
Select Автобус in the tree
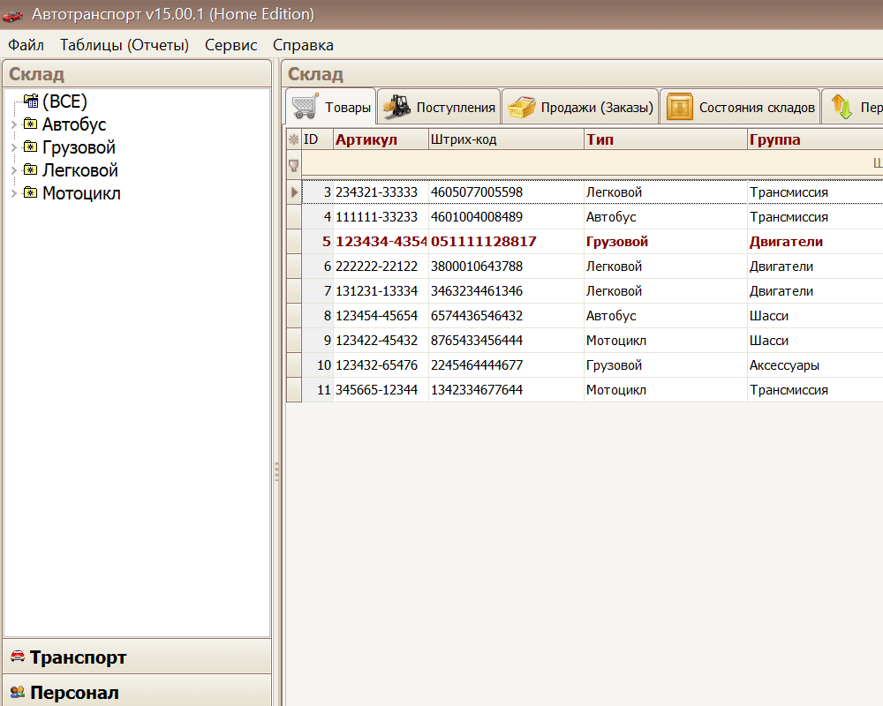[74, 124]
